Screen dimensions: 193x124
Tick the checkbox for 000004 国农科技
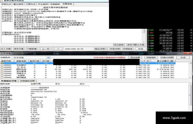2,69
